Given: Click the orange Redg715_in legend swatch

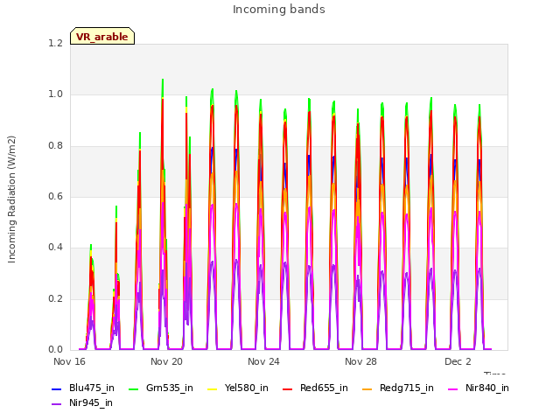Looking at the screenshot, I should (x=367, y=389).
